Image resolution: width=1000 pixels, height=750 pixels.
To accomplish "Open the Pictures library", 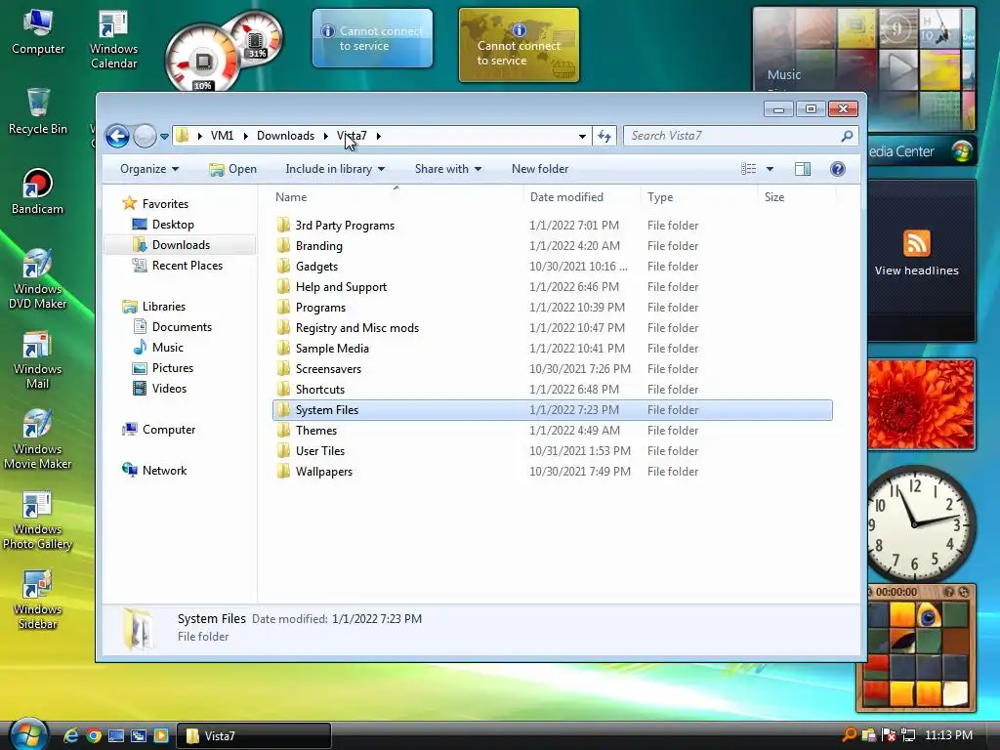I will point(173,368).
